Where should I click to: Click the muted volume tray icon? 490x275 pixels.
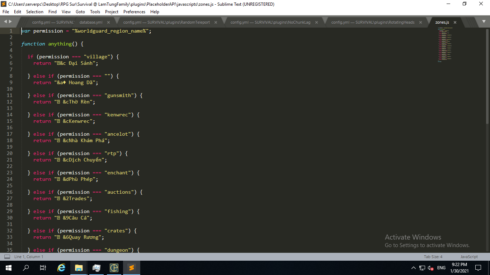(431, 268)
